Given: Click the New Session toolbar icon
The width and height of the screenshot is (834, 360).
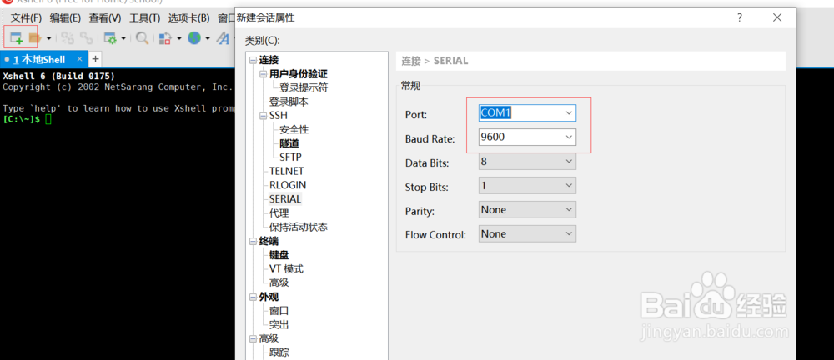Looking at the screenshot, I should point(17,38).
